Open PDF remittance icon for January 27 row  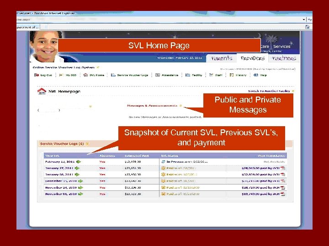click(x=283, y=168)
